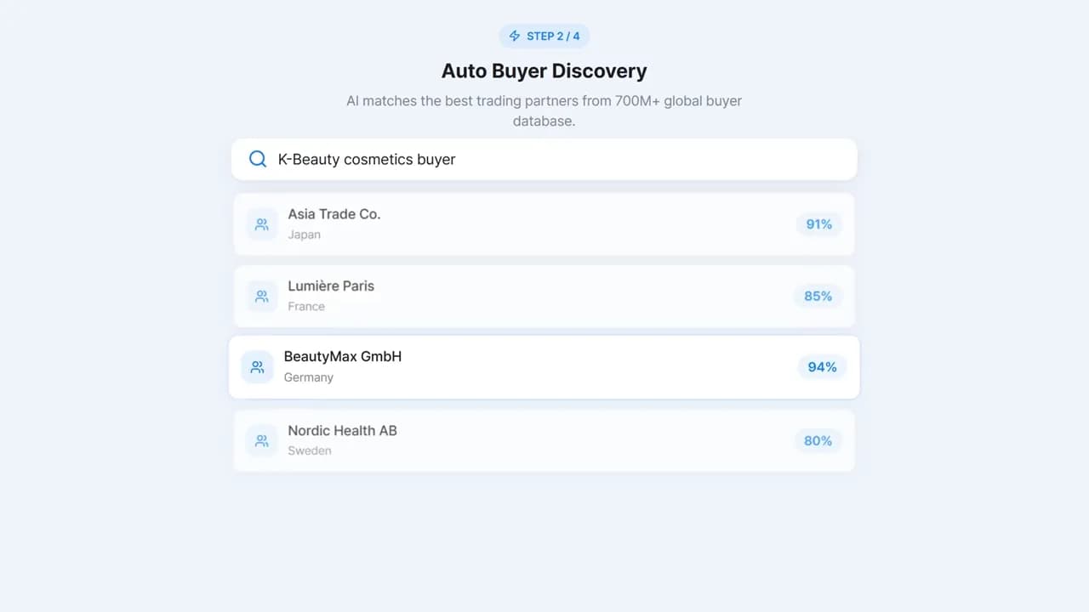Click the 700M+ global buyer database description

[x=544, y=110]
